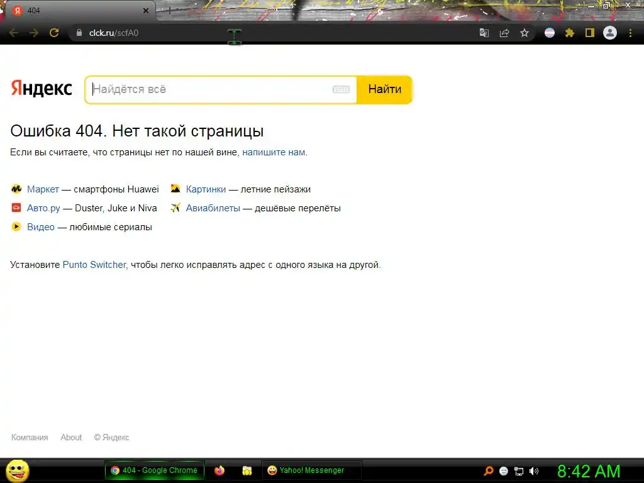The image size is (644, 483).
Task: Open the Extensions puzzle piece menu
Action: pyautogui.click(x=570, y=33)
